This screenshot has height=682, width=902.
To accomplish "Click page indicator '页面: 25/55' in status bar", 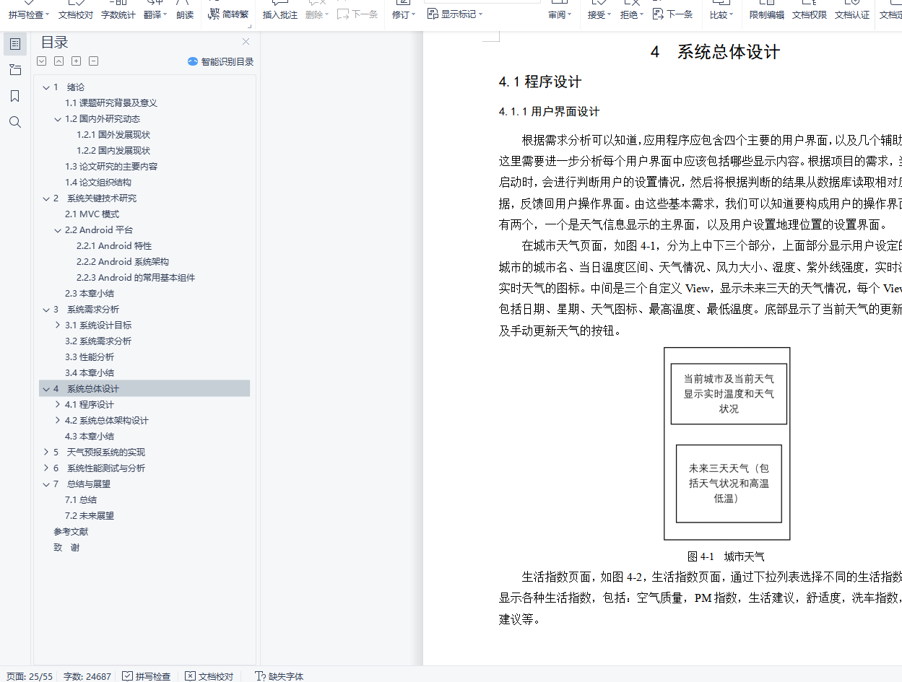I will [x=30, y=676].
